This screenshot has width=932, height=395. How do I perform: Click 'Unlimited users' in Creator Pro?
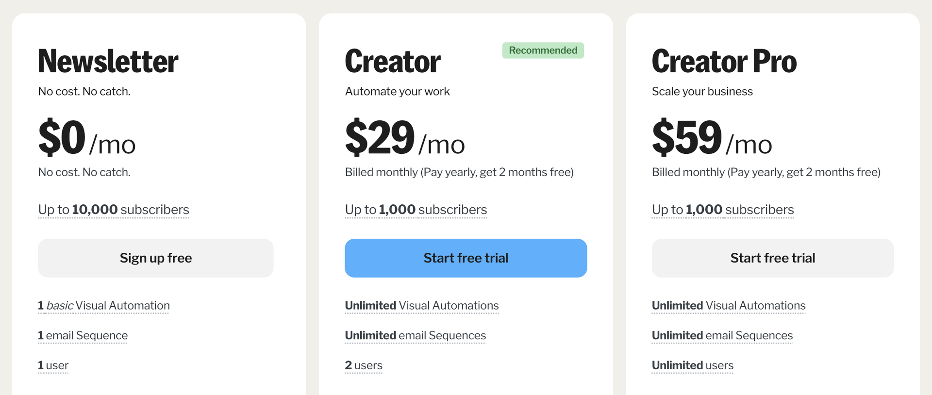pos(693,365)
